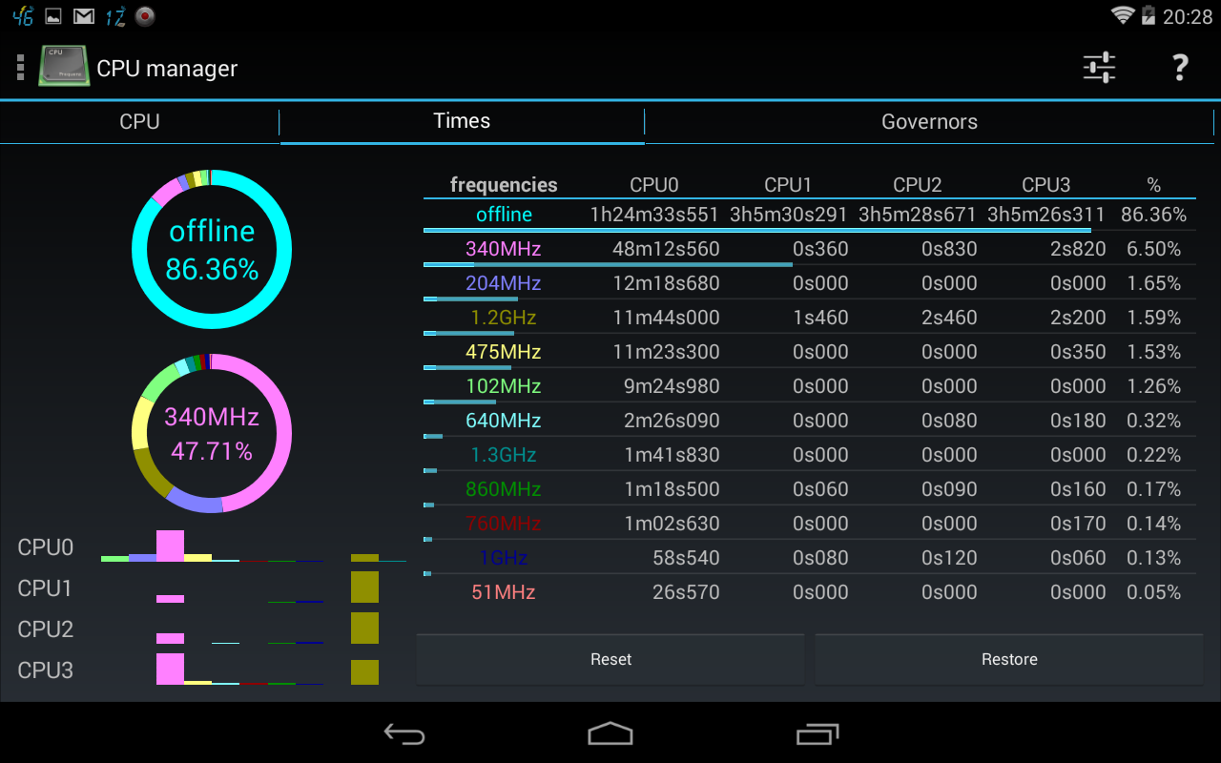Open the overflow menu on the left edge
Image resolution: width=1221 pixels, height=763 pixels.
[x=18, y=67]
